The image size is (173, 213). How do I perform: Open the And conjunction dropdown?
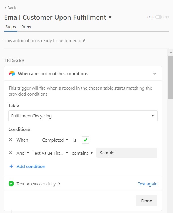[x=23, y=153]
